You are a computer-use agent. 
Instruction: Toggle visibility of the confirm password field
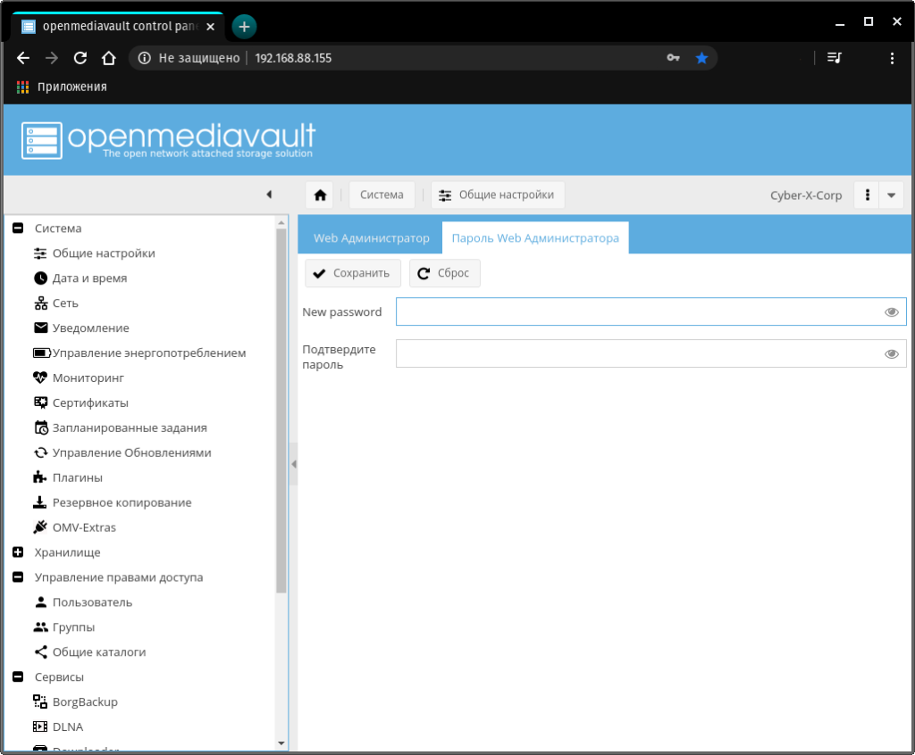pos(891,354)
